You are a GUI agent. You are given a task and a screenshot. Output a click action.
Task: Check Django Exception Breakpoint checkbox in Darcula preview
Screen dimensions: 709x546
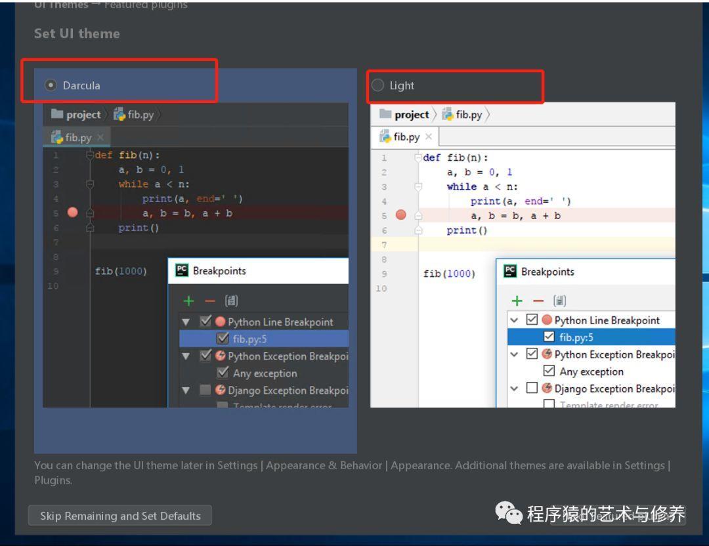(205, 390)
